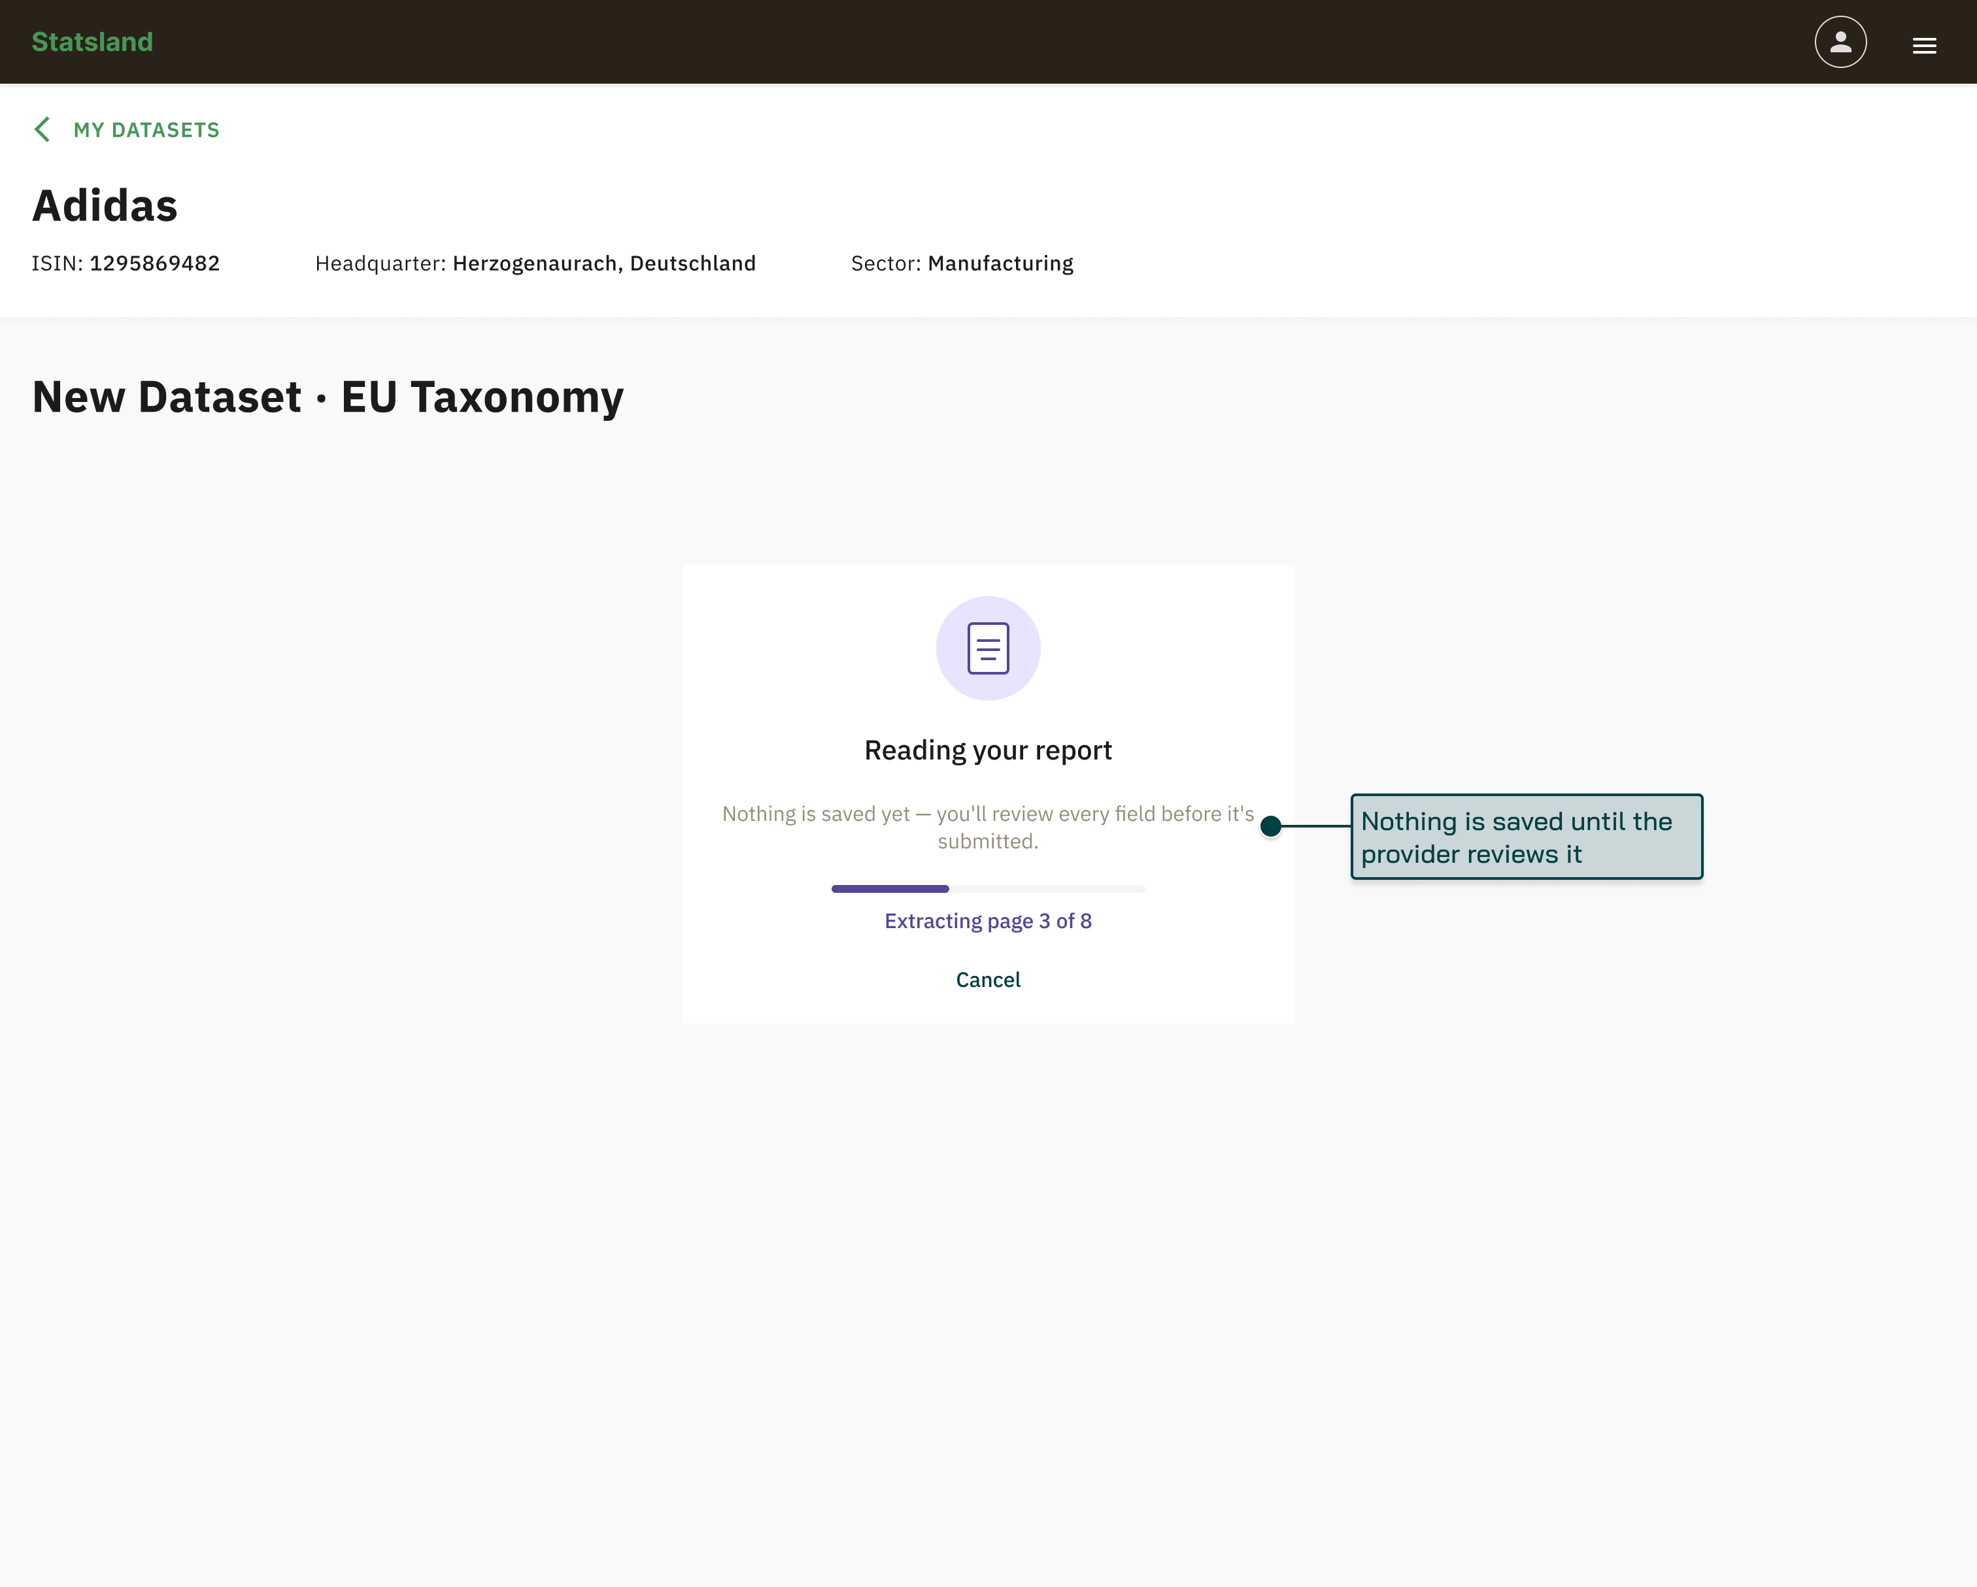Viewport: 1977px width, 1587px height.
Task: Go to Statsland home logo
Action: pyautogui.click(x=93, y=42)
